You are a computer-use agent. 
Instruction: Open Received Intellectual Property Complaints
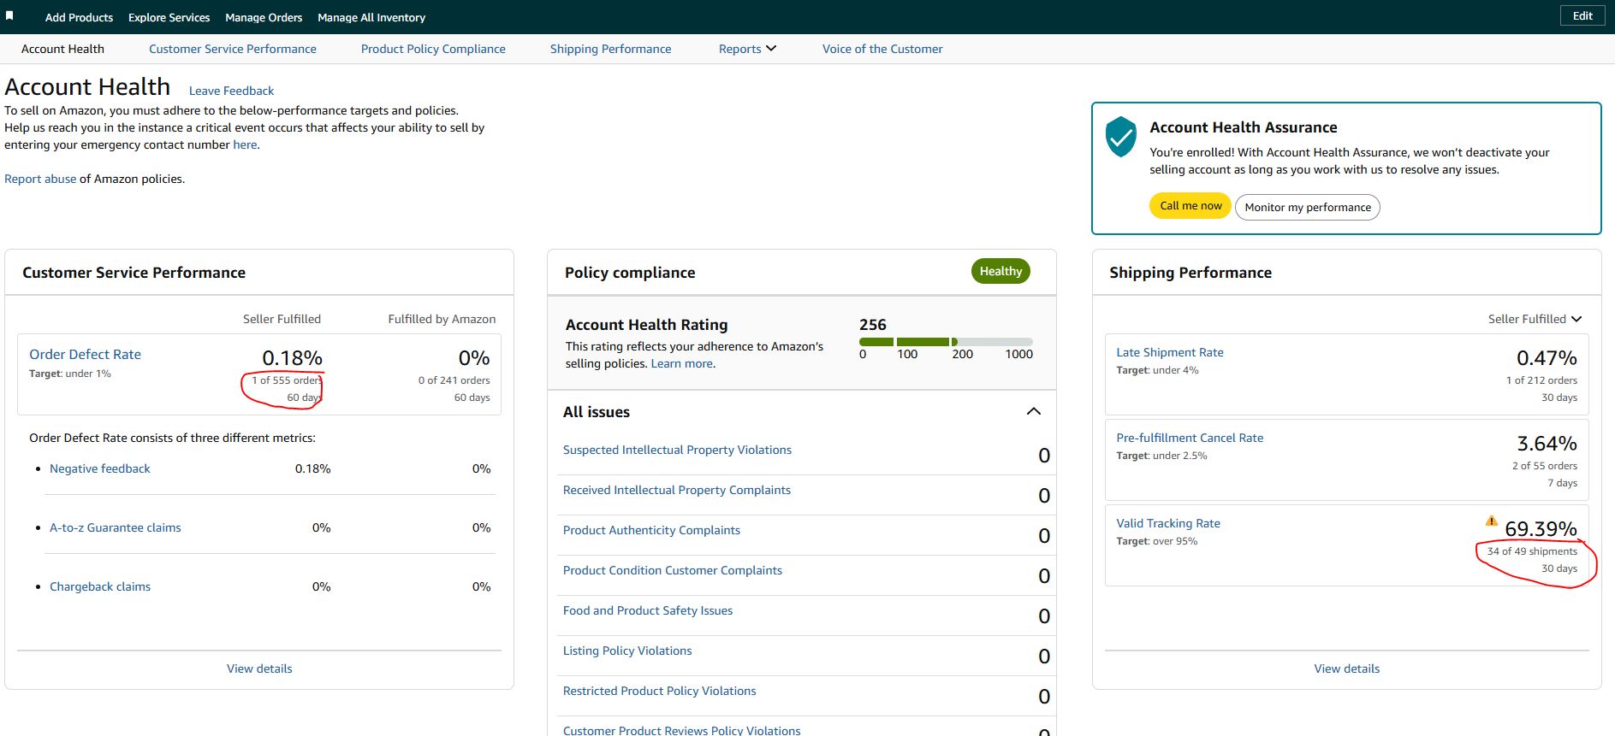pos(677,490)
